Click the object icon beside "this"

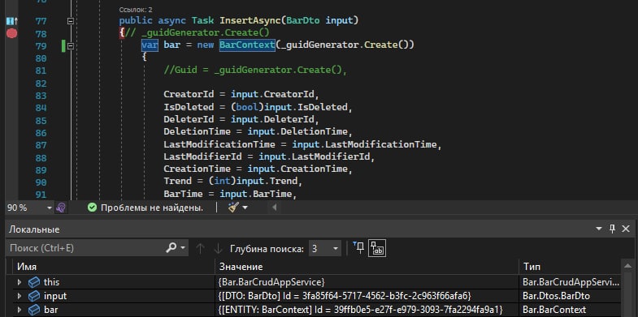34,282
